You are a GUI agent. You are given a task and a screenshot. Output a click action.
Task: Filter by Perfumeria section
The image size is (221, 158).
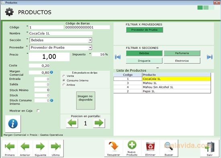[182, 53]
